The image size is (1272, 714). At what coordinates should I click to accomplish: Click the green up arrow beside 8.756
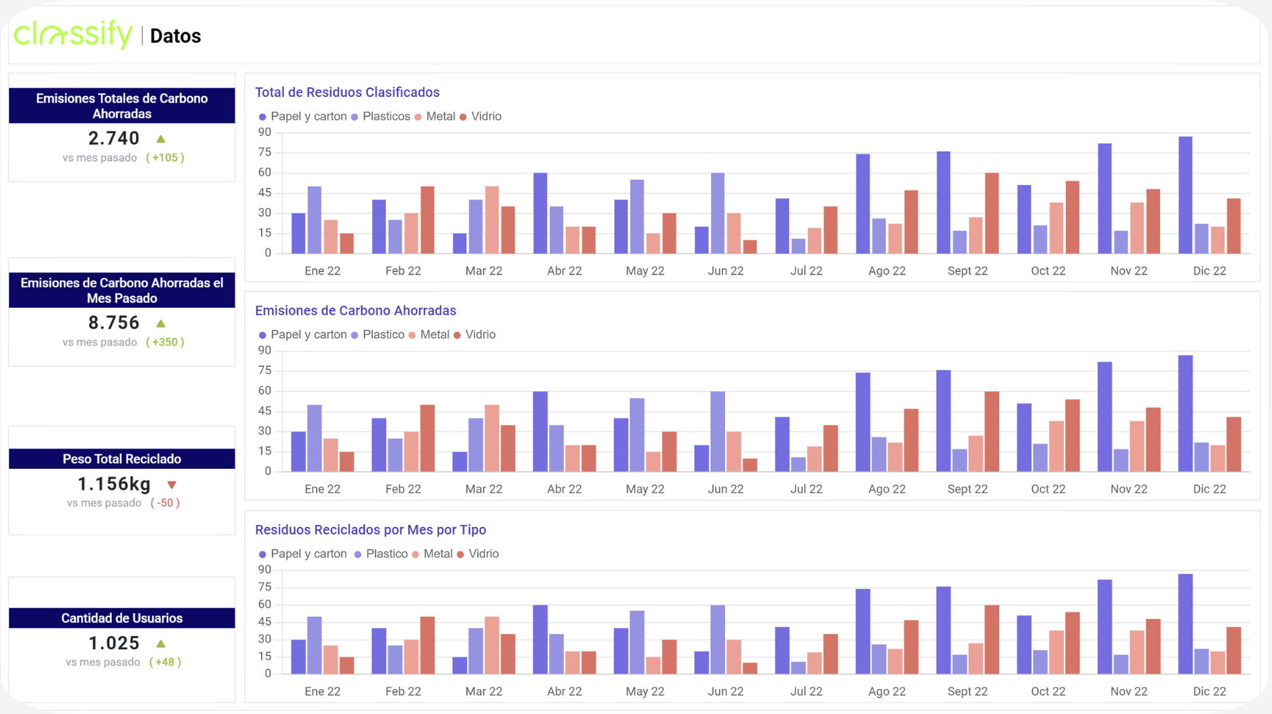click(x=161, y=323)
